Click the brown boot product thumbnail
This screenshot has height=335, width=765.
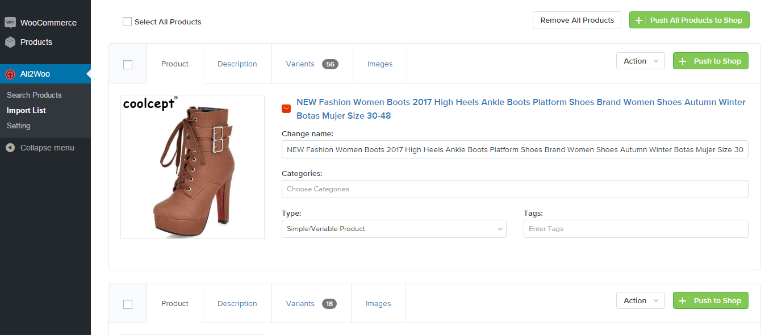192,167
